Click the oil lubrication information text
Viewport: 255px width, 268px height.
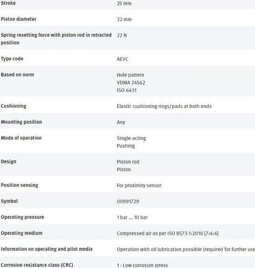tap(185, 249)
